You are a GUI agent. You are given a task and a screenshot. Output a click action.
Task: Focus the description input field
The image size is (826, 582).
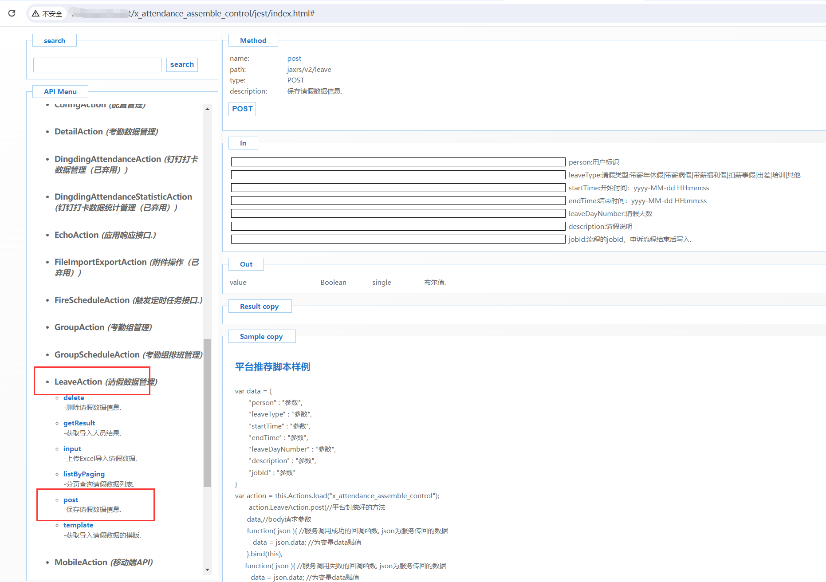(x=398, y=227)
